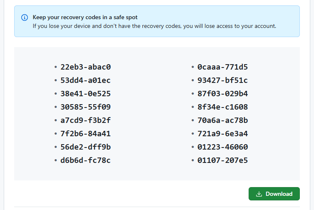Click recovery code 01107-207e5

point(222,160)
